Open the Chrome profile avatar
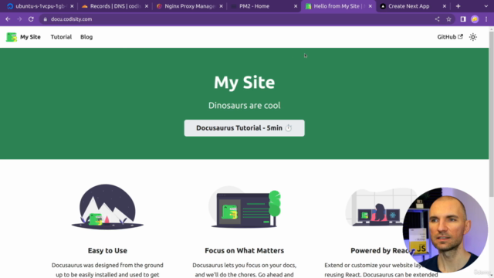Image resolution: width=494 pixels, height=278 pixels. pyautogui.click(x=475, y=19)
